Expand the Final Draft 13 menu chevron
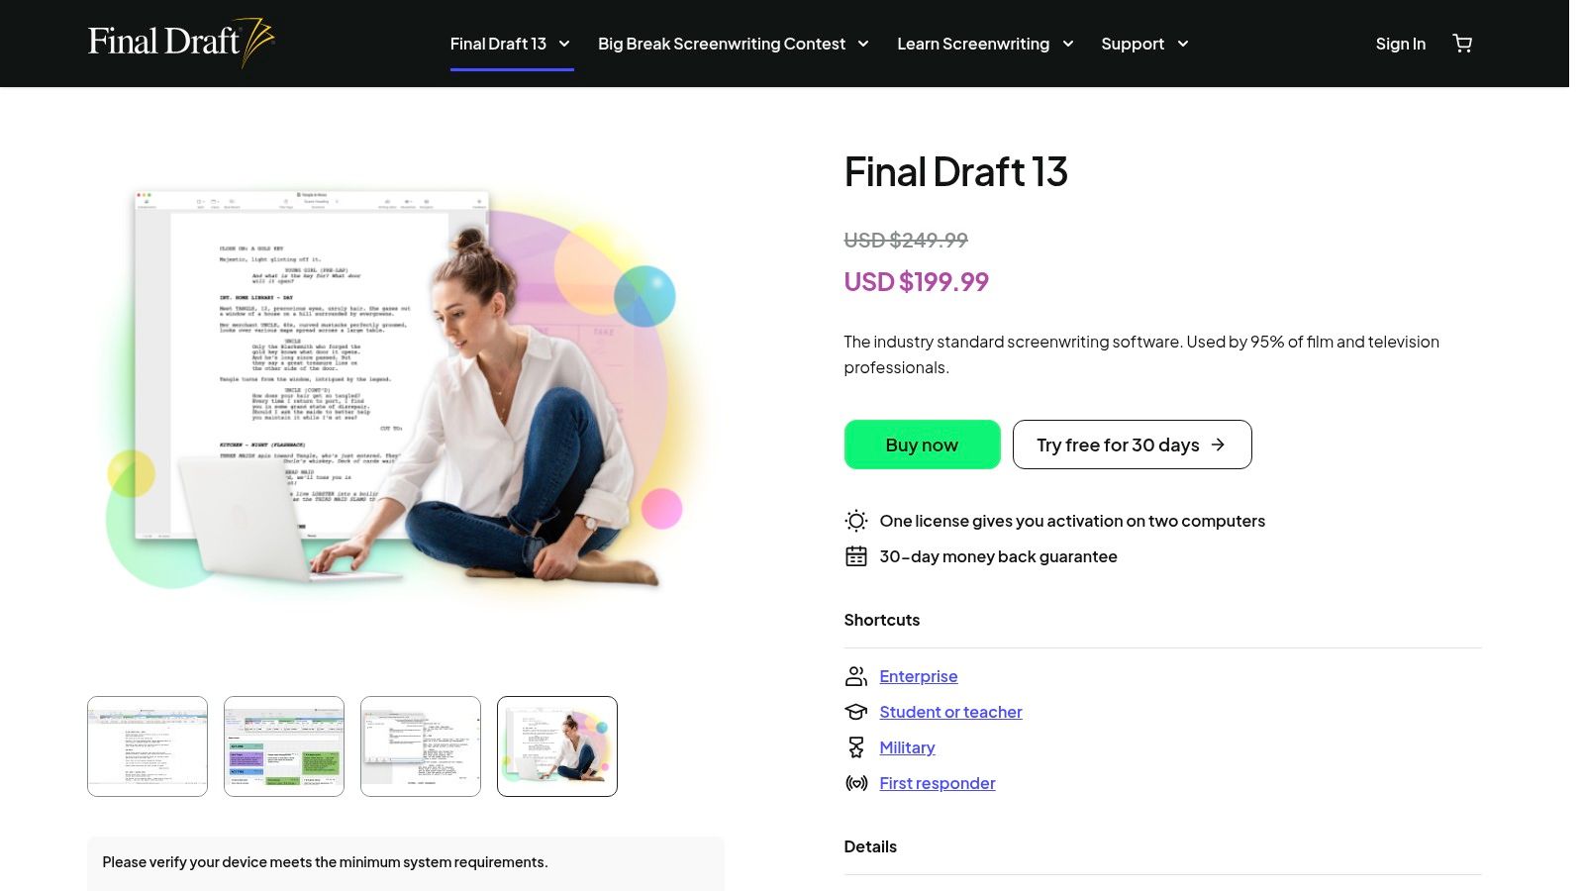The width and height of the screenshot is (1584, 891). (564, 44)
